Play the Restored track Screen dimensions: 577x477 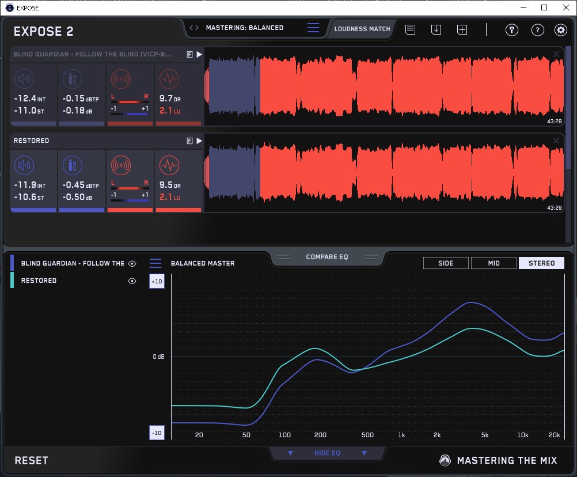(199, 141)
